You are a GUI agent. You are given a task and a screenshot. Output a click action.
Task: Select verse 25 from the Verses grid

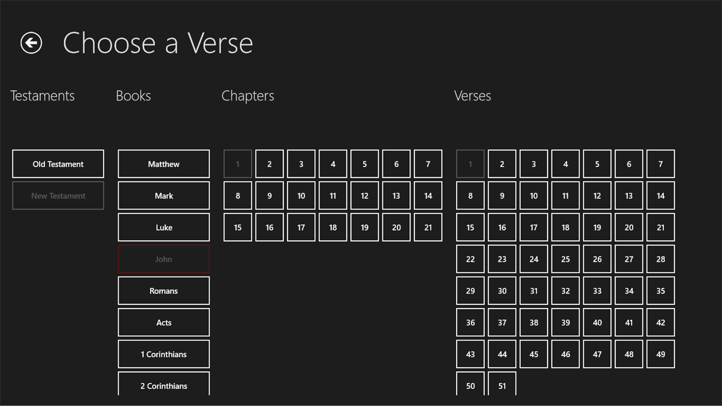point(565,258)
